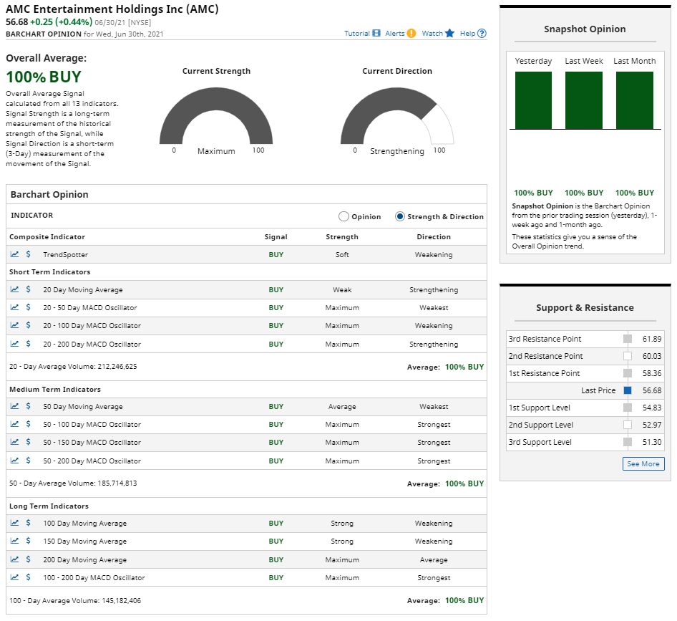677x621 pixels.
Task: Select the Opinion radio button
Action: [344, 216]
